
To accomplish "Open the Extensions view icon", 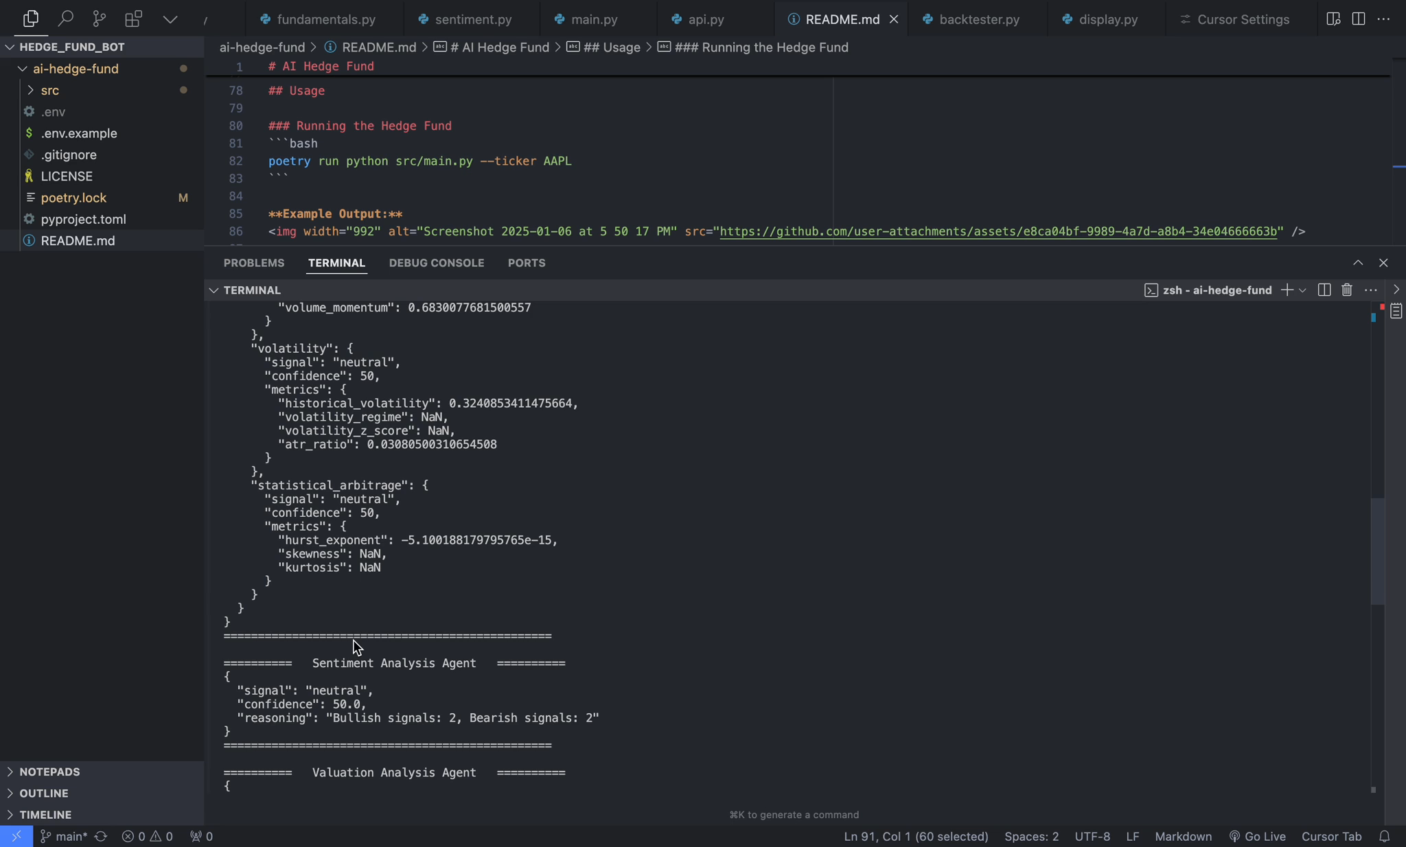I will 134,19.
